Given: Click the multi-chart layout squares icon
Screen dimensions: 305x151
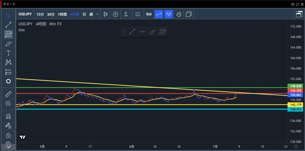Looking at the screenshot, I should (189, 14).
